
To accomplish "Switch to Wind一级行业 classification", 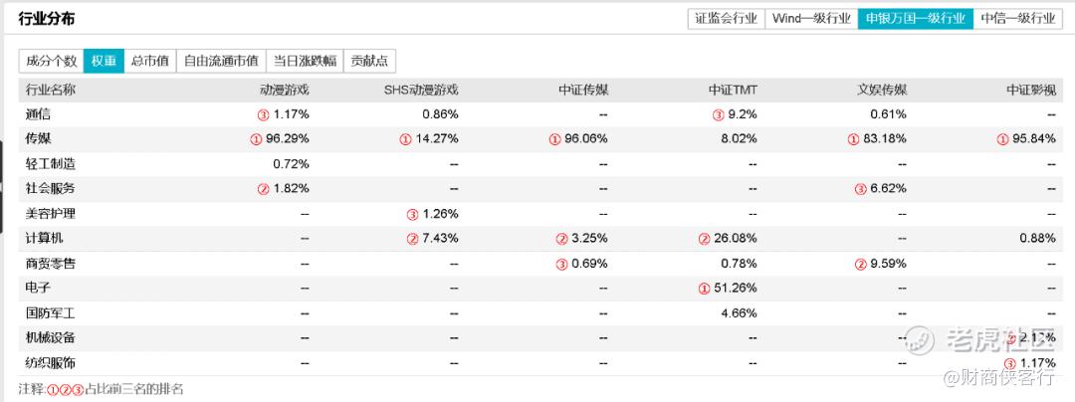I will [810, 18].
